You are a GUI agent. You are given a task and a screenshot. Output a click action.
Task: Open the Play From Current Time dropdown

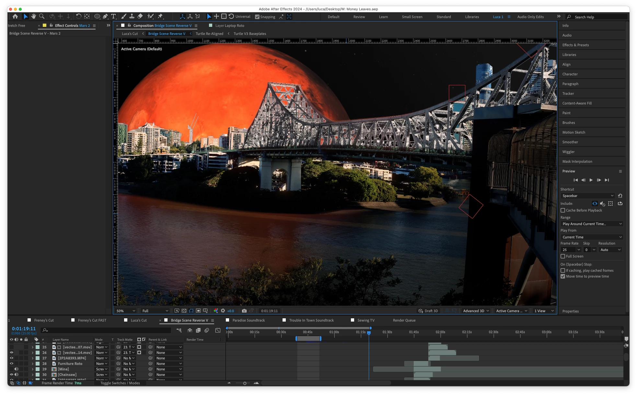pyautogui.click(x=592, y=237)
